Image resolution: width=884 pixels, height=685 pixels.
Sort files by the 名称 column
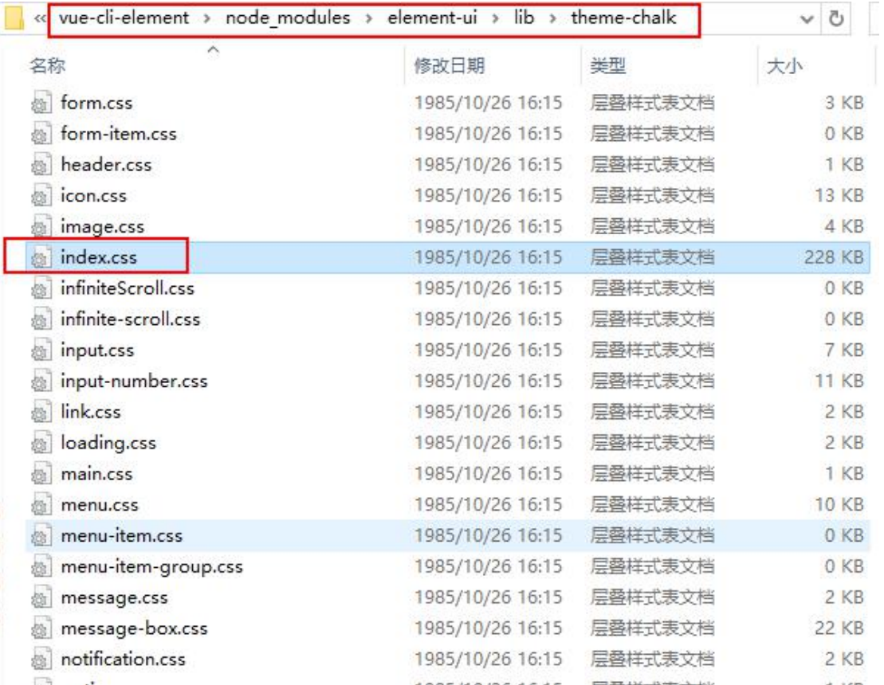[47, 66]
